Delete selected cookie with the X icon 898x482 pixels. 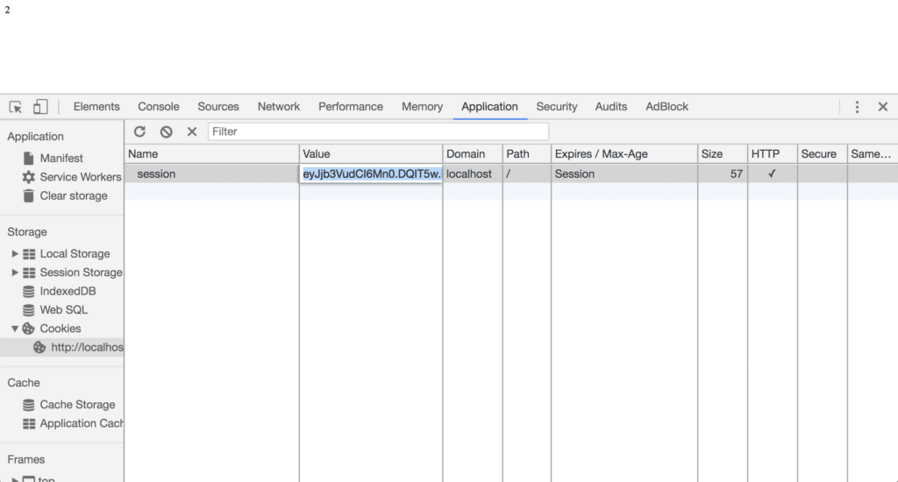tap(192, 131)
